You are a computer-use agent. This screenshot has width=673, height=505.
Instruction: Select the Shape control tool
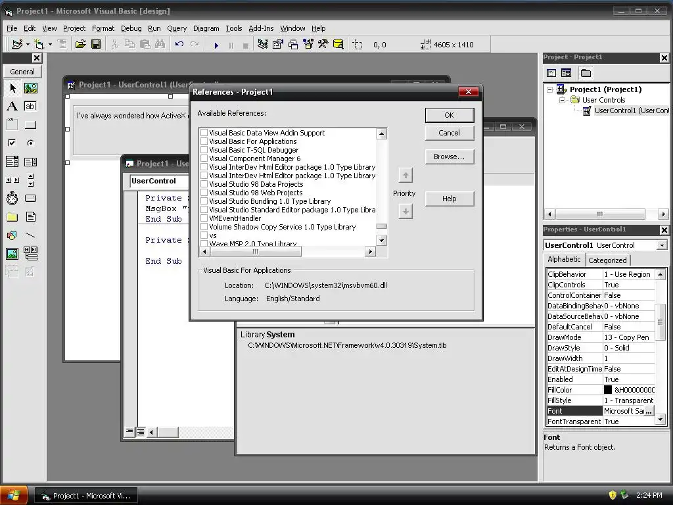click(12, 235)
